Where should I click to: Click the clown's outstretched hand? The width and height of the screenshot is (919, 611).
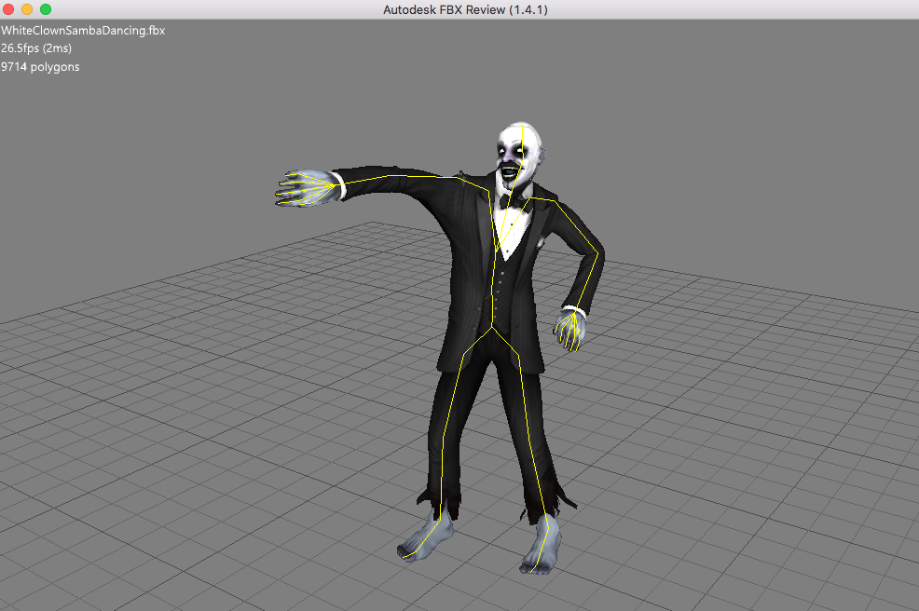point(309,187)
